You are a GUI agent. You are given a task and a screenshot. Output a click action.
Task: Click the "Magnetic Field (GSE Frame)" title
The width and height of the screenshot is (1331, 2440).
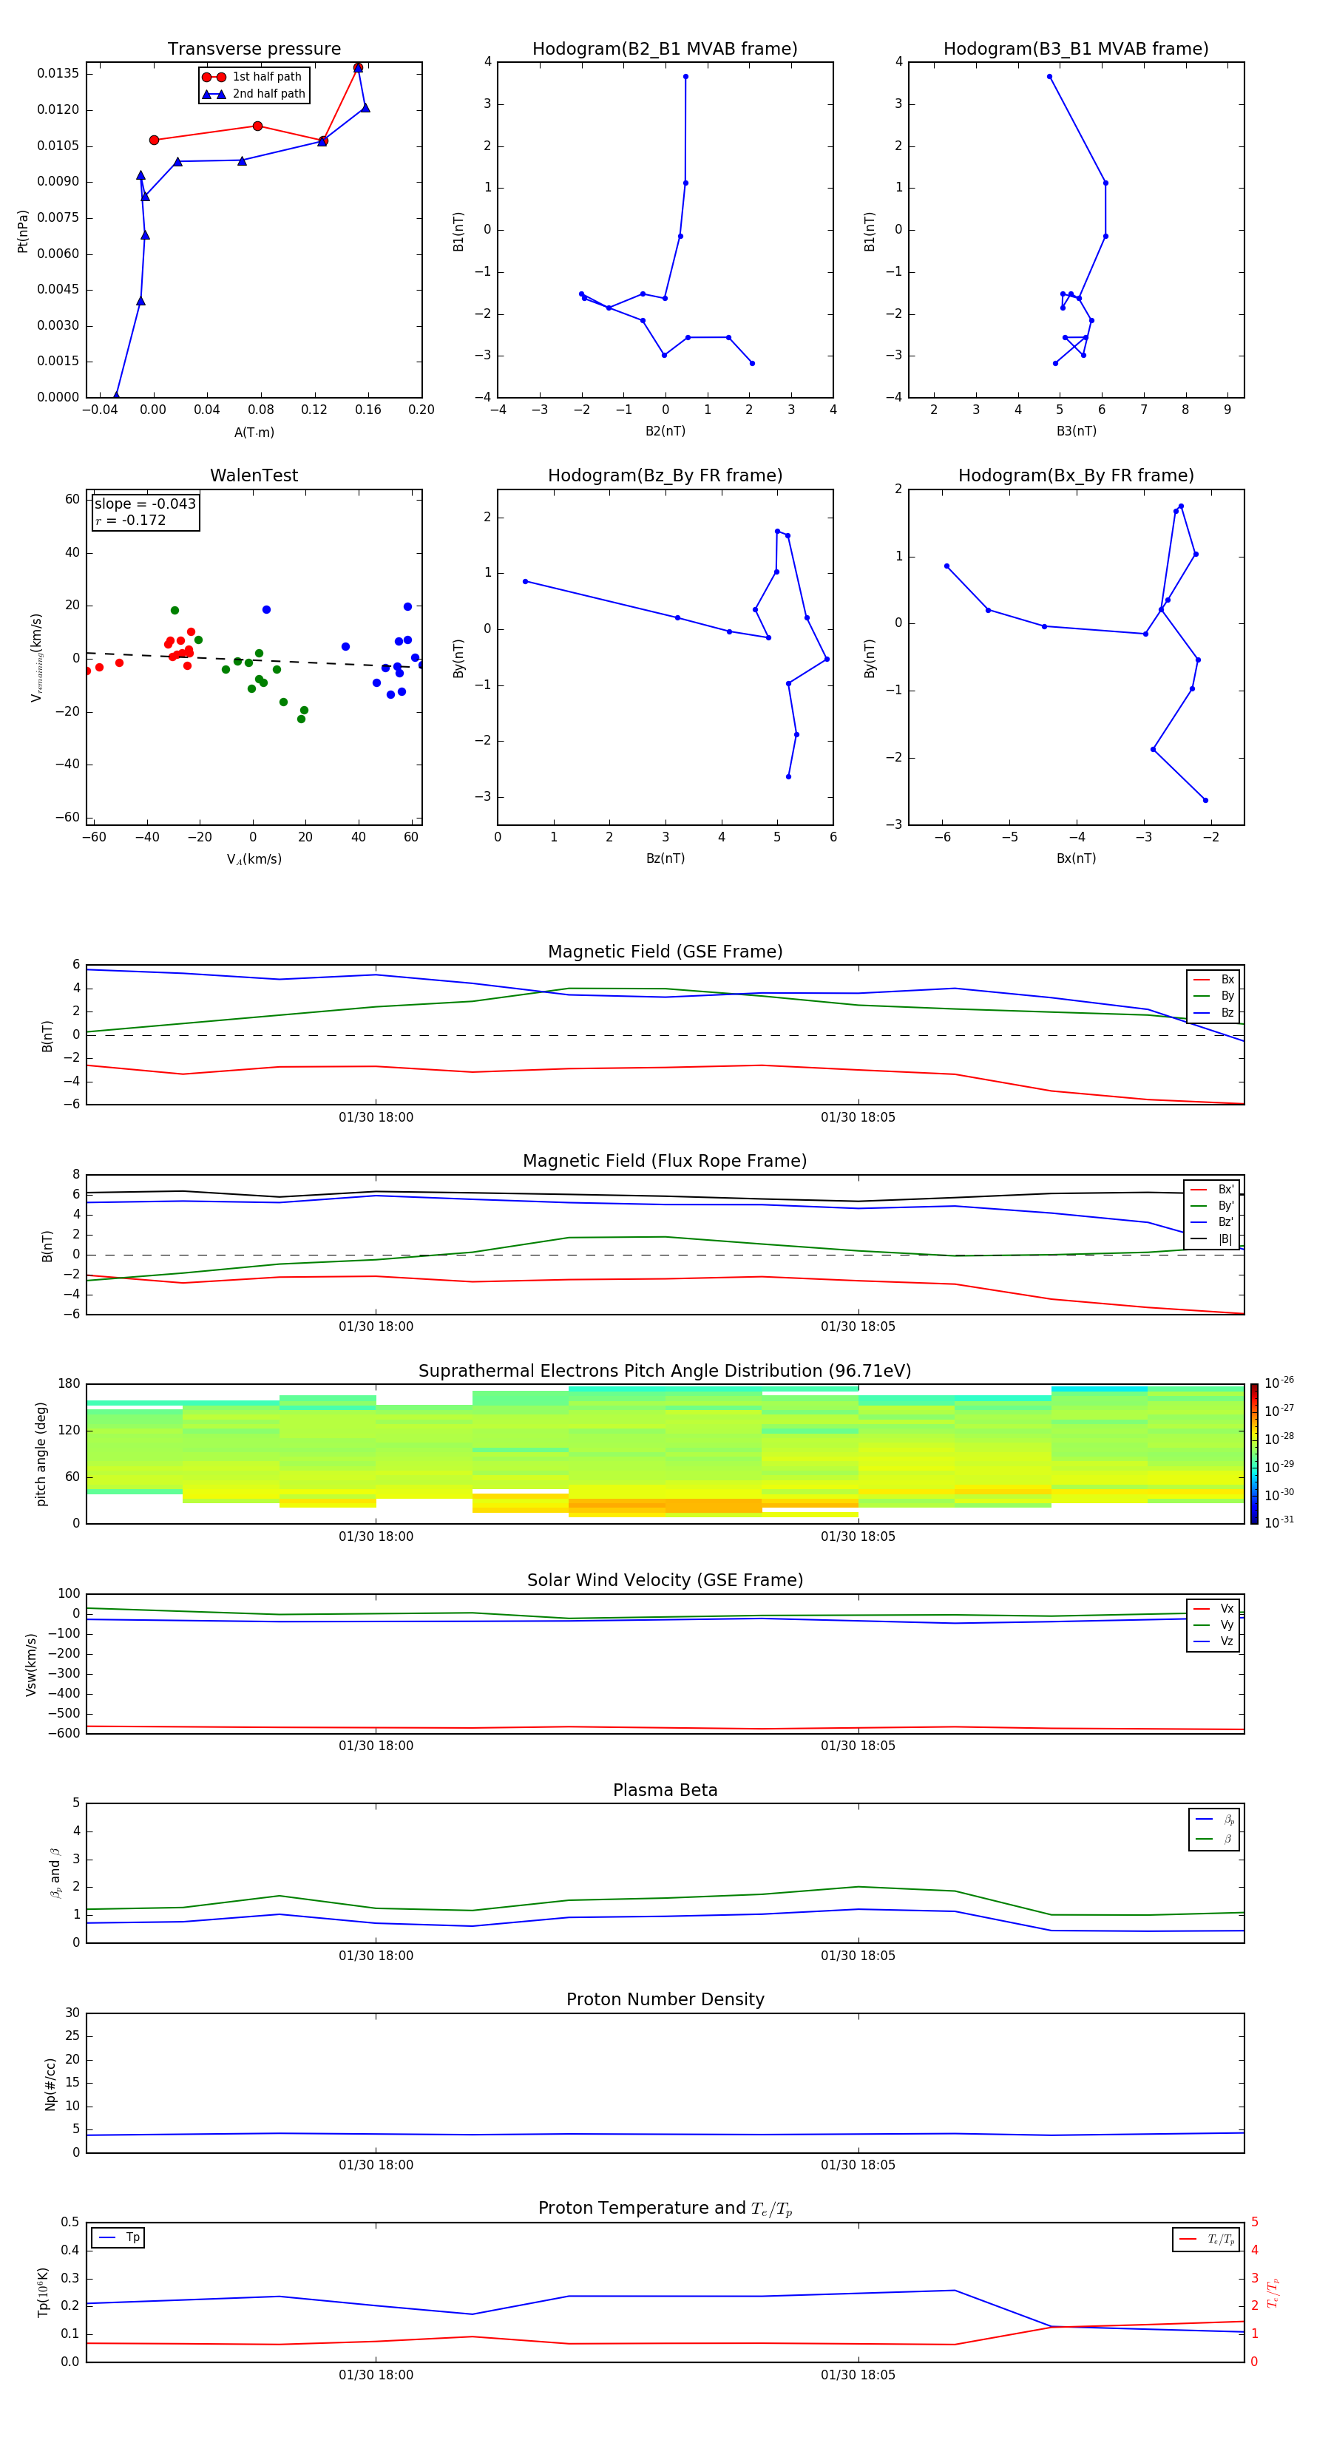pos(665,952)
